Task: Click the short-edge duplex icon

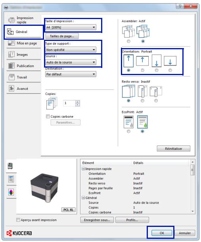Action: pyautogui.click(x=156, y=91)
